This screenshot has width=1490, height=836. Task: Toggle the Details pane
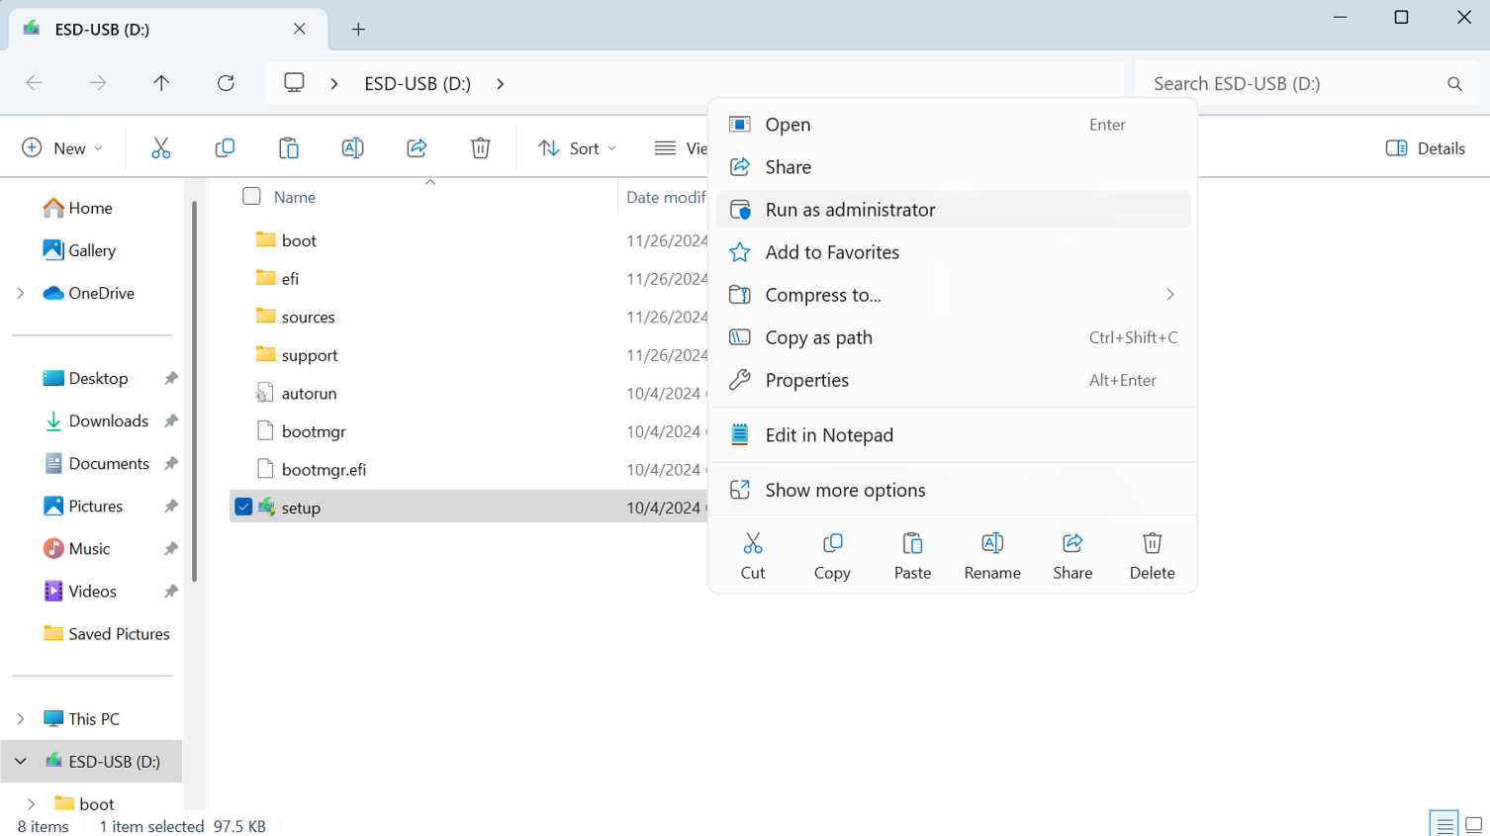coord(1425,148)
